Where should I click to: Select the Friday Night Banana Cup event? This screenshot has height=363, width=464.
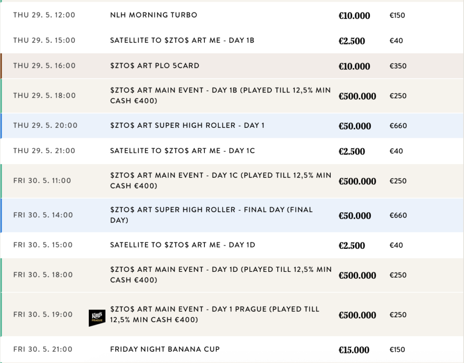[x=165, y=349]
